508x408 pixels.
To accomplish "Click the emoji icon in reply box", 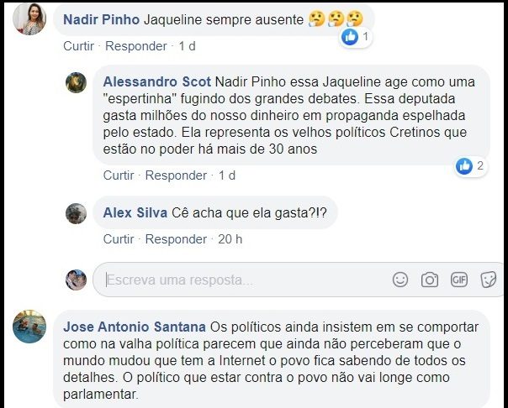I will pyautogui.click(x=401, y=280).
